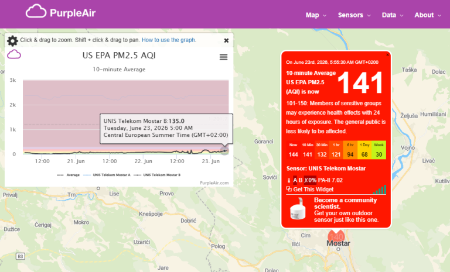
Task: Open How to use the graph link
Action: coord(168,40)
